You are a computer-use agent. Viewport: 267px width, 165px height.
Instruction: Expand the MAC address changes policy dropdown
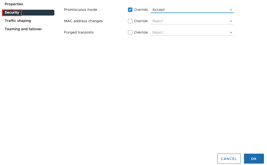point(192,21)
